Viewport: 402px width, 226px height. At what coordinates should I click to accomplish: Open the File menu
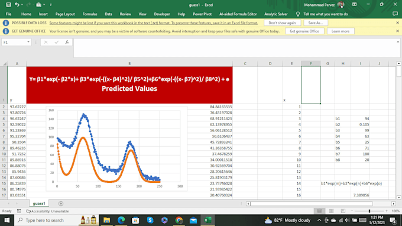(8, 14)
